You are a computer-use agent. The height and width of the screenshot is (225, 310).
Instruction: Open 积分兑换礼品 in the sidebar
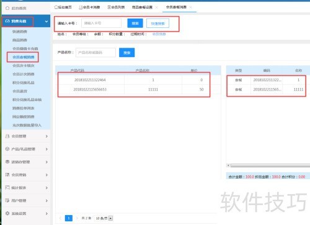click(24, 82)
